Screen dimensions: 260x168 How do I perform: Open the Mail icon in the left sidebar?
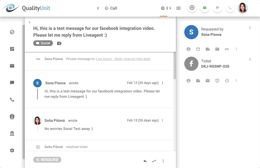[x=12, y=66]
